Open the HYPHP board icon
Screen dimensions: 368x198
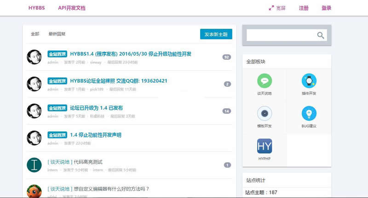coord(264,146)
